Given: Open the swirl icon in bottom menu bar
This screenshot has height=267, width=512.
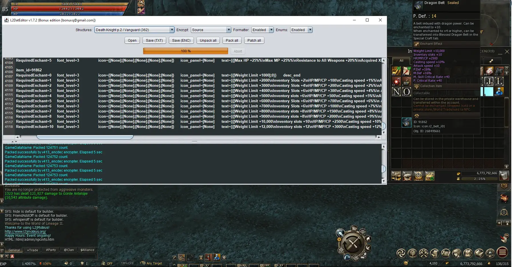Looking at the screenshot, I should click(401, 253).
